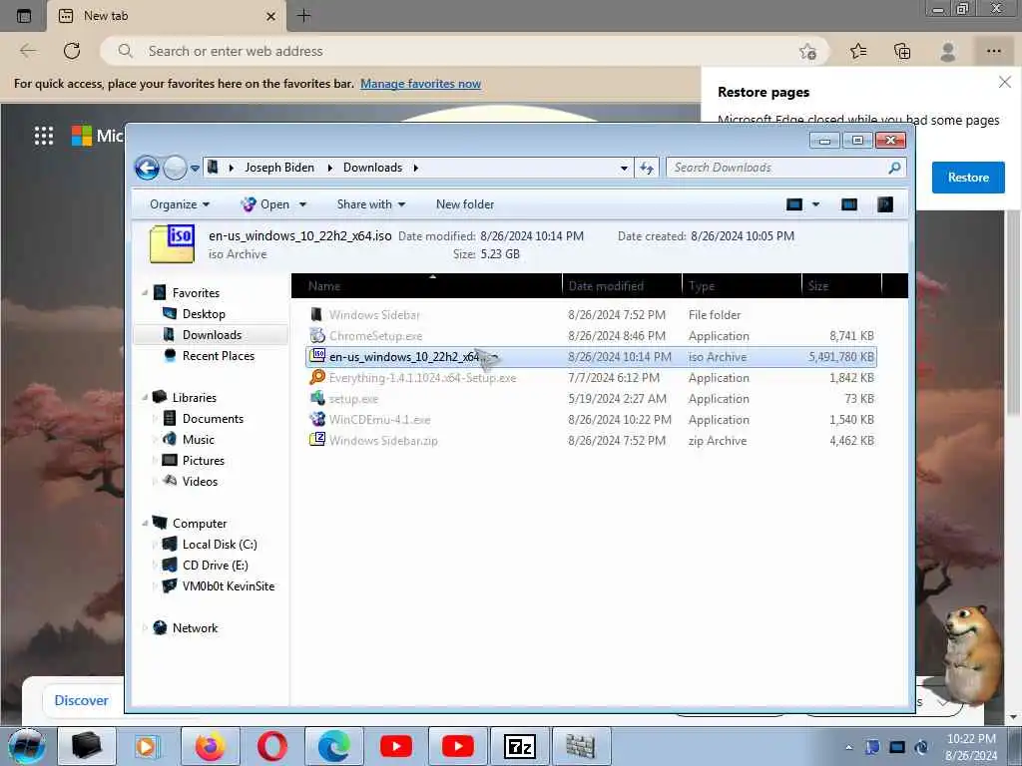Select CD Drive (E:)

click(216, 565)
